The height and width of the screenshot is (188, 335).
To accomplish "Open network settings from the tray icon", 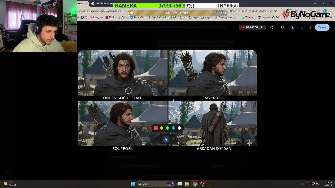I will (x=313, y=184).
